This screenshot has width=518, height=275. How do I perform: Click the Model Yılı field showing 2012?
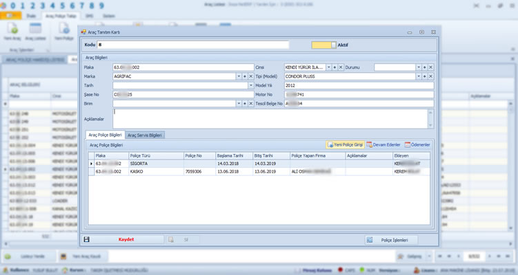click(359, 85)
